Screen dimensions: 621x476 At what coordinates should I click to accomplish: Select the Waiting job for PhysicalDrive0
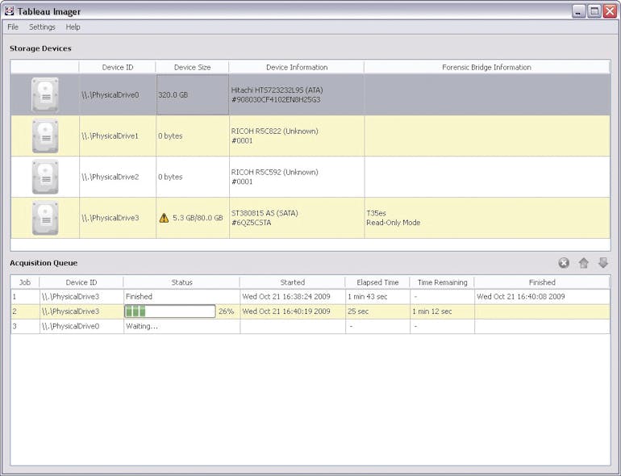[142, 326]
